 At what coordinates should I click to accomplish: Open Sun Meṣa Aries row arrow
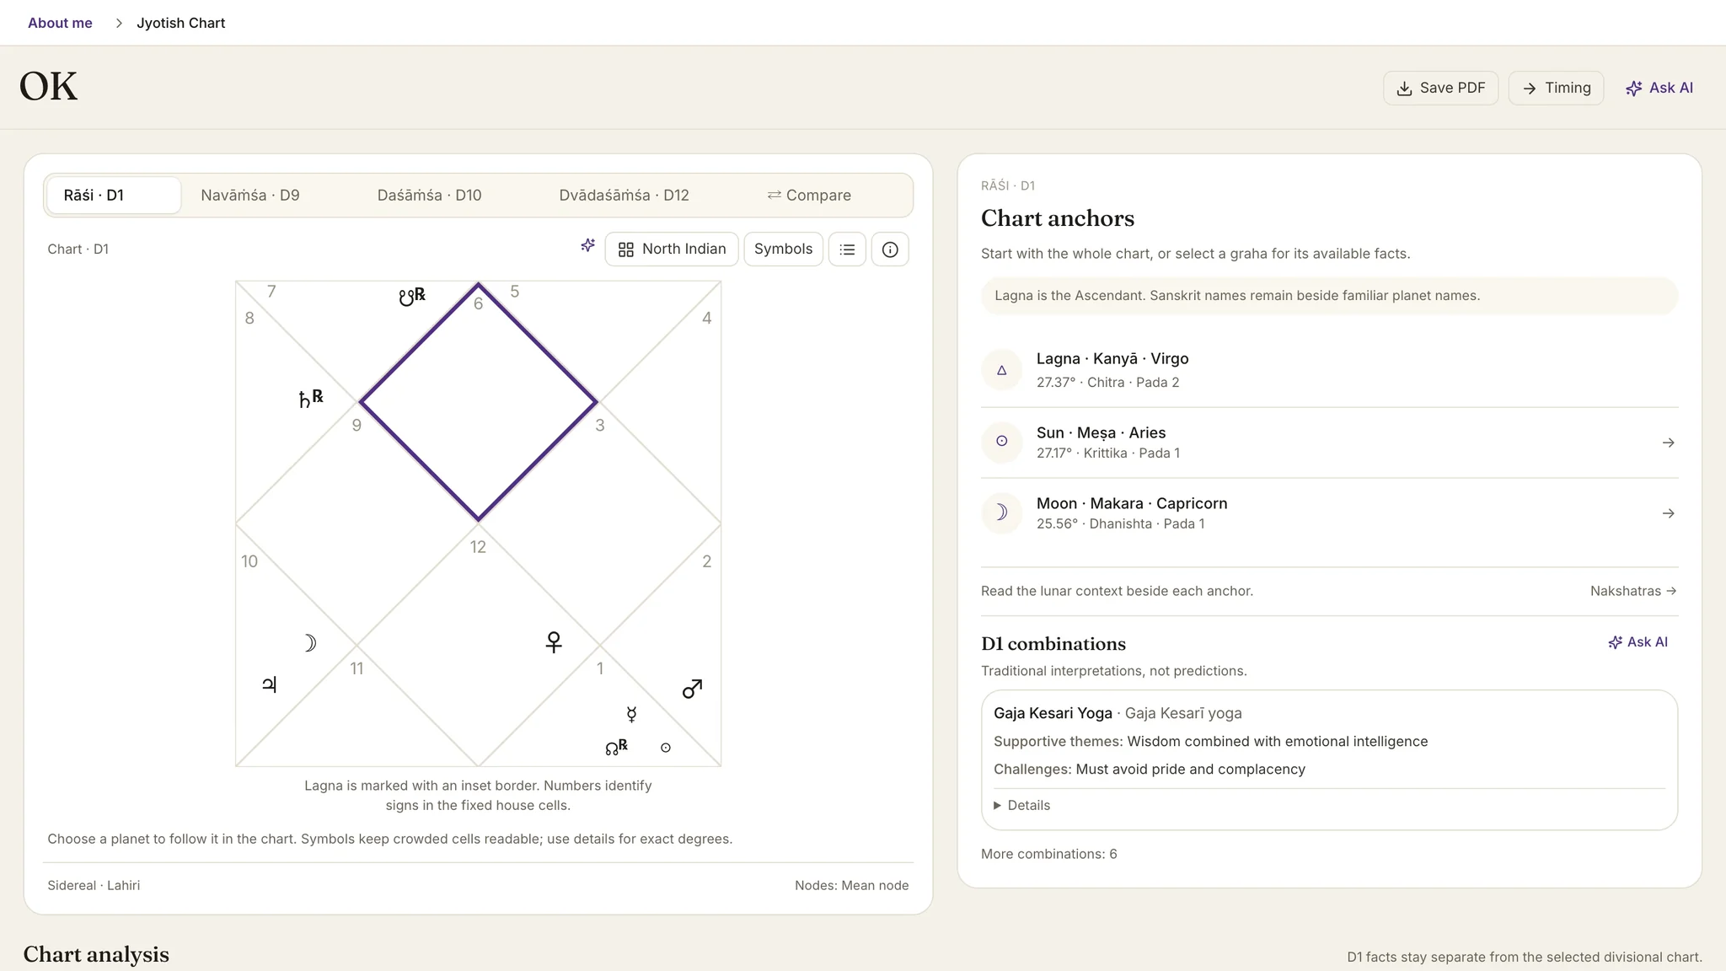click(1668, 443)
